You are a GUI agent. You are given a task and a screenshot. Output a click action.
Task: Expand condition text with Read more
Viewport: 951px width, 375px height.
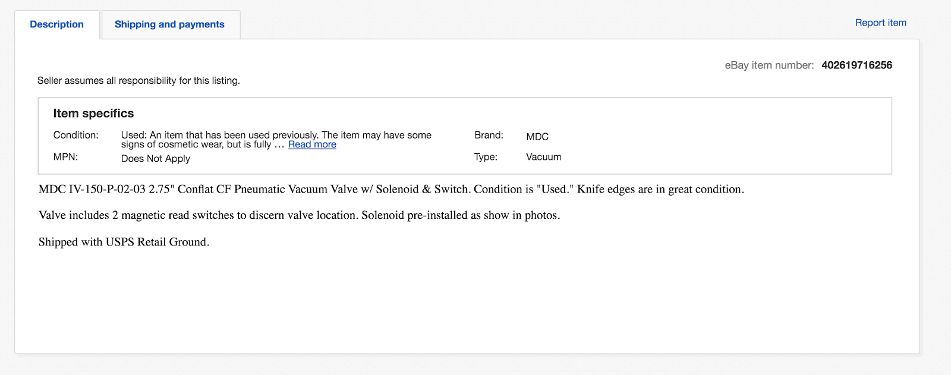click(312, 144)
